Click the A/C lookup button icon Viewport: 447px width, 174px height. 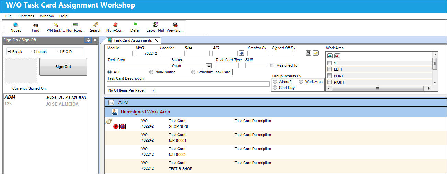coord(241,53)
